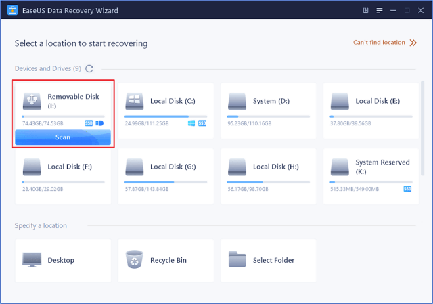Click Local Disk (H:) usage bar
The height and width of the screenshot is (304, 433).
(269, 182)
